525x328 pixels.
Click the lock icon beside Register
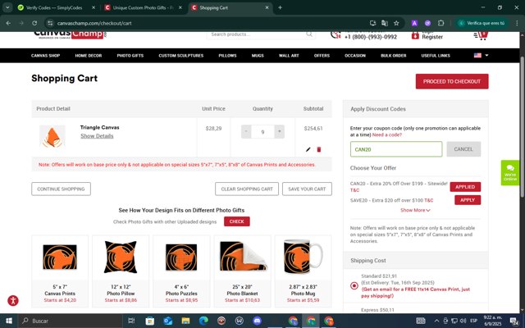click(415, 35)
